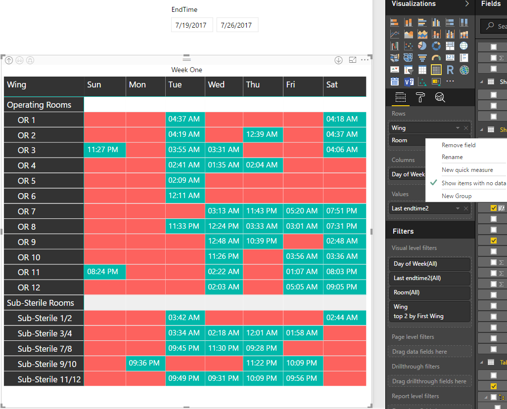Viewport: 507px width, 409px height.
Task: Pick the KPI visualization
Action: tap(394, 70)
